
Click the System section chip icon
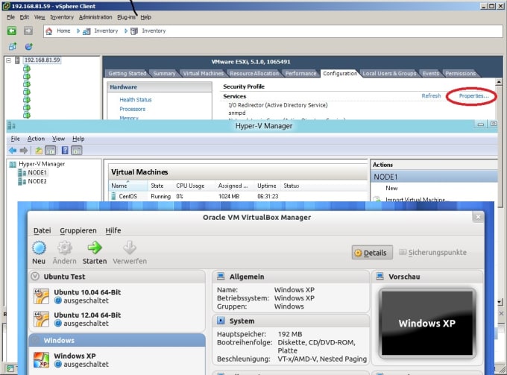click(221, 321)
